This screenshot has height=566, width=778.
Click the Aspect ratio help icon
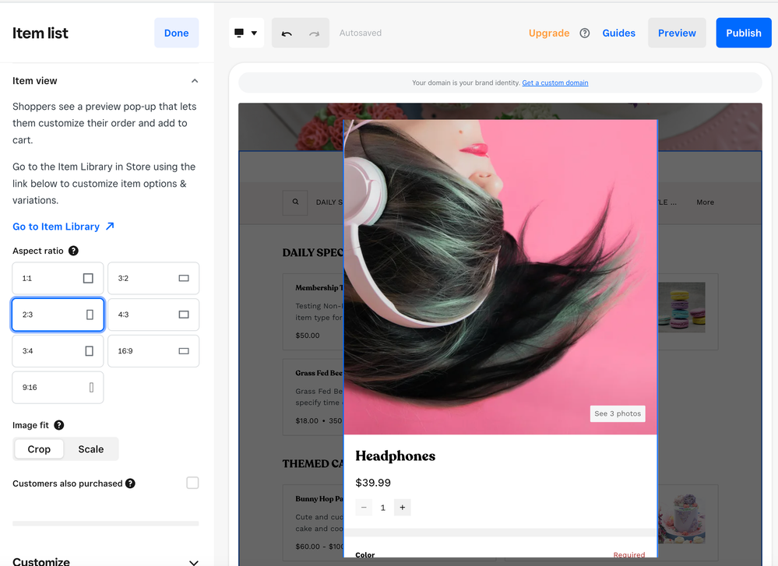73,251
